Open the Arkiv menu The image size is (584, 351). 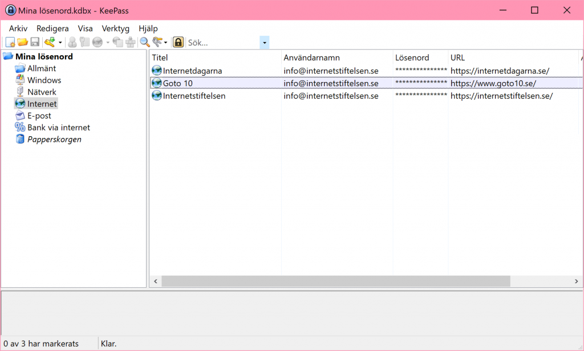pyautogui.click(x=18, y=28)
